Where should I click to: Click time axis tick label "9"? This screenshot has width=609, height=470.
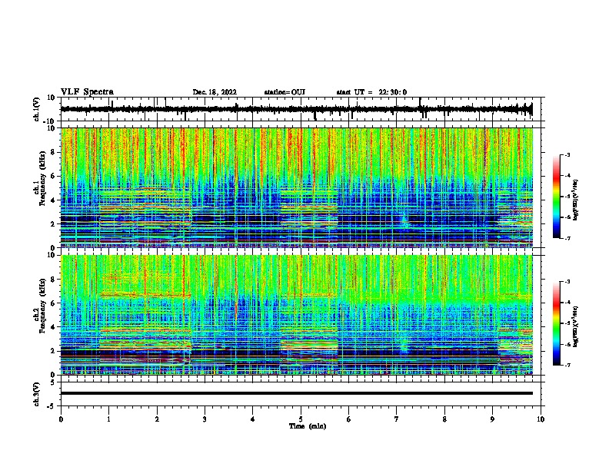(492, 419)
